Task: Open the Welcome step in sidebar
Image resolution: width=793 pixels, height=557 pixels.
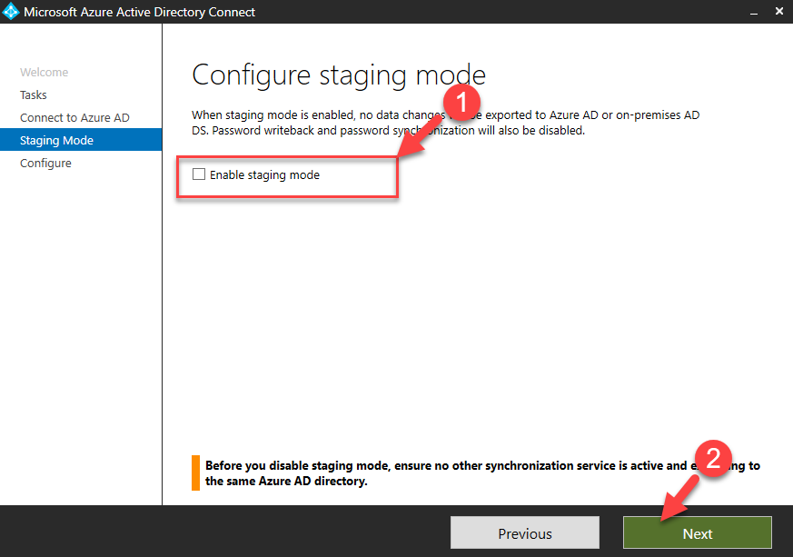Action: click(x=44, y=73)
